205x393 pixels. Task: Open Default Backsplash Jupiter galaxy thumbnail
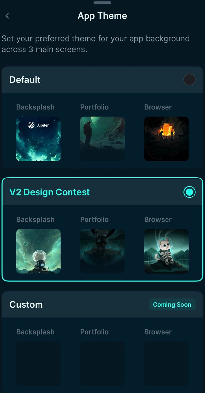coord(39,139)
